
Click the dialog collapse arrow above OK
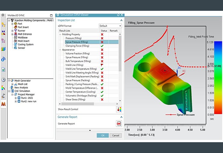point(90,130)
